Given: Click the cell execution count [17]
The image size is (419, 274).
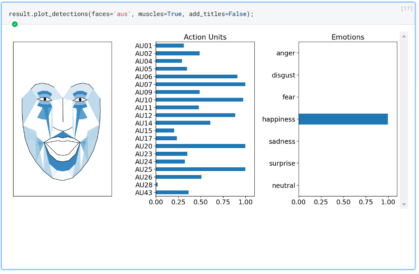Looking at the screenshot, I should click(x=406, y=9).
